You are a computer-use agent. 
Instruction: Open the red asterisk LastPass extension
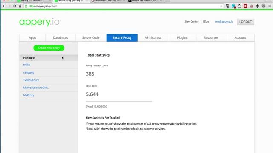coord(246,6)
